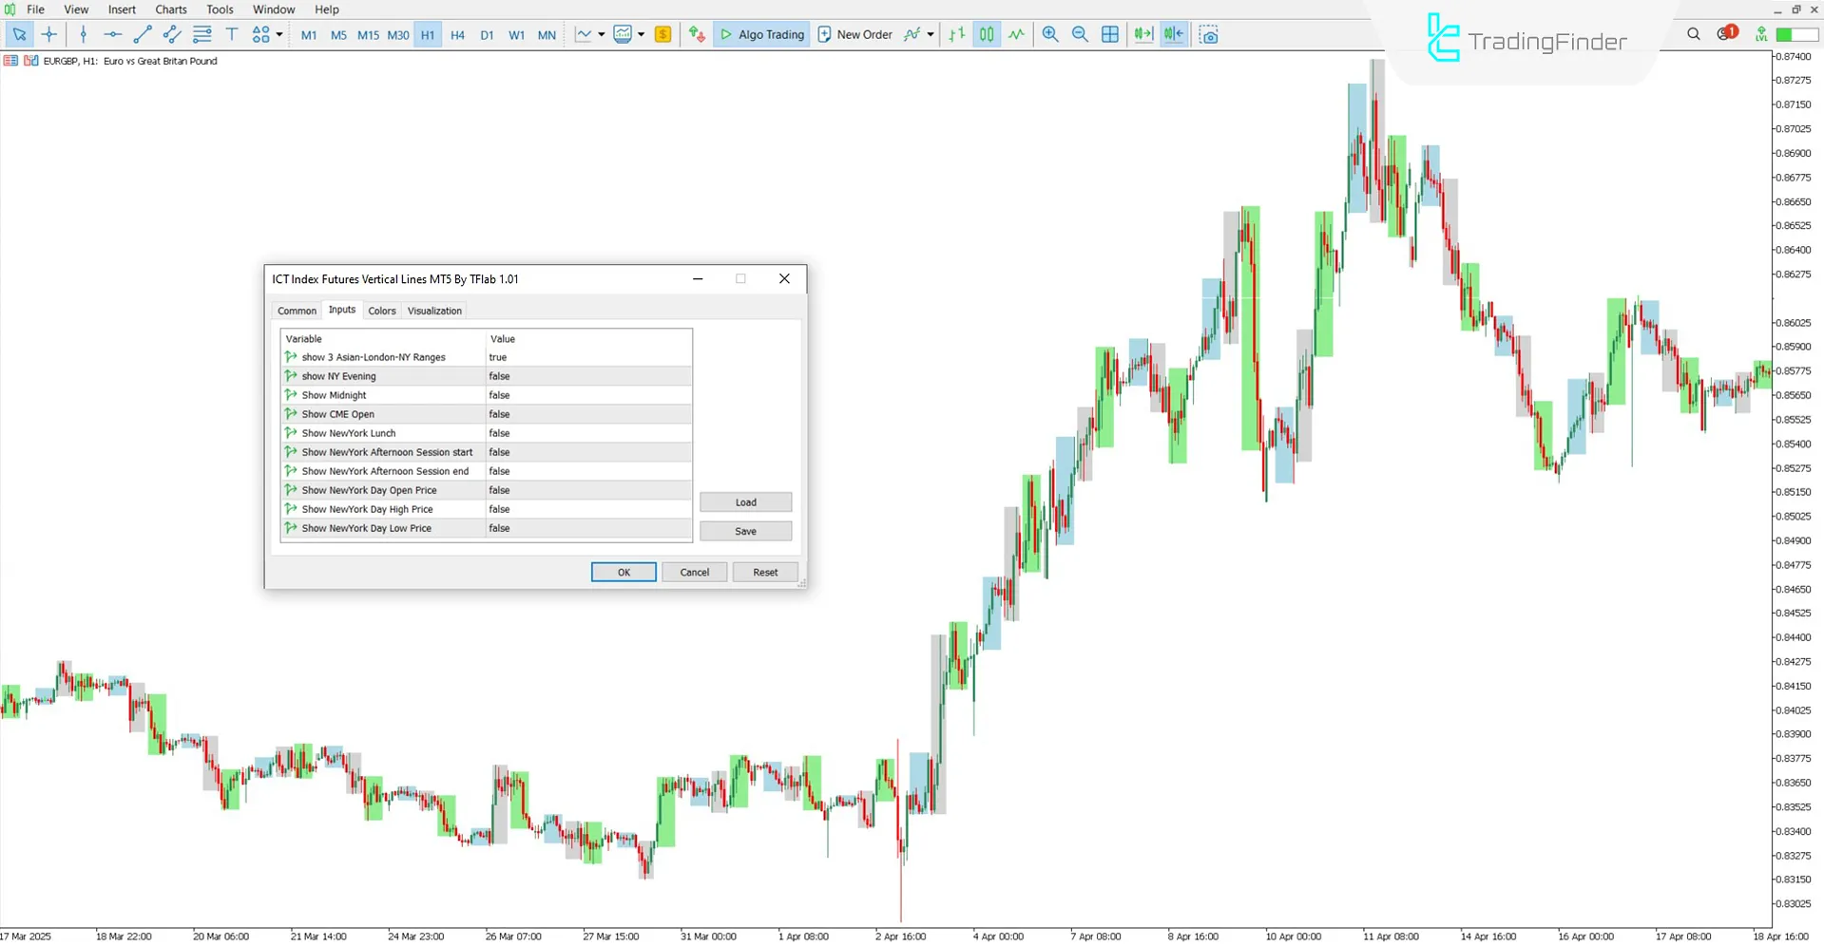Zoom in on the chart

1049,34
